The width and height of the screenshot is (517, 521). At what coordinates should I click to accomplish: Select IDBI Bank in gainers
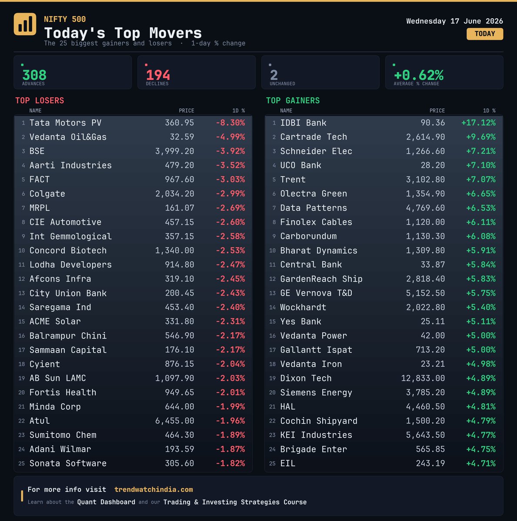click(x=303, y=123)
